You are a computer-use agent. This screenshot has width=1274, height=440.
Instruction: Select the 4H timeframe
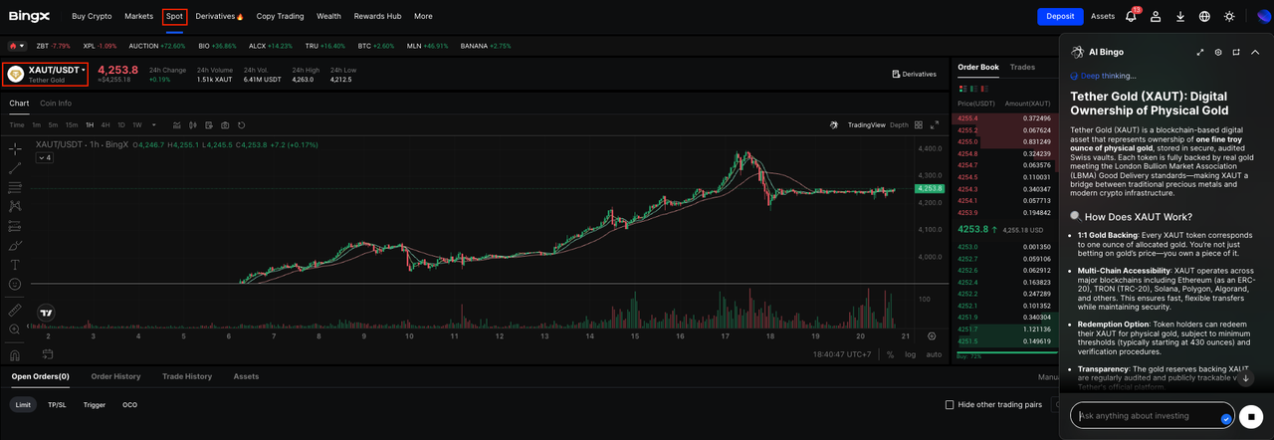point(106,125)
